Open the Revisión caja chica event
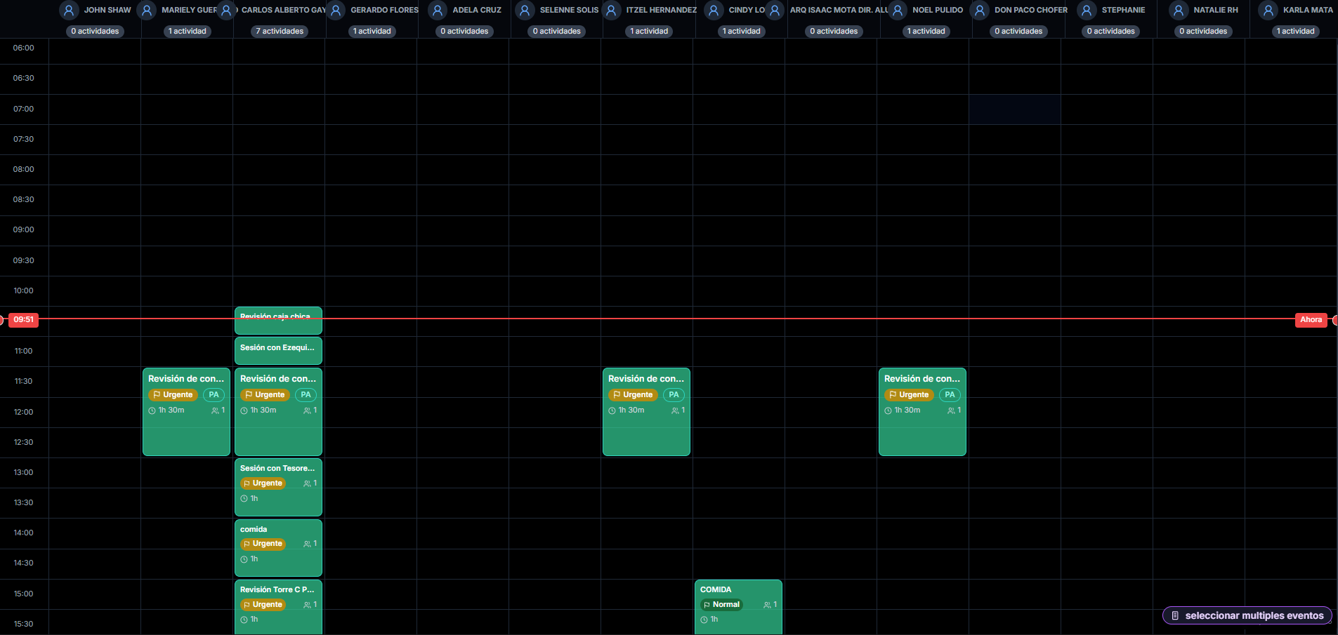This screenshot has height=635, width=1338. click(278, 320)
